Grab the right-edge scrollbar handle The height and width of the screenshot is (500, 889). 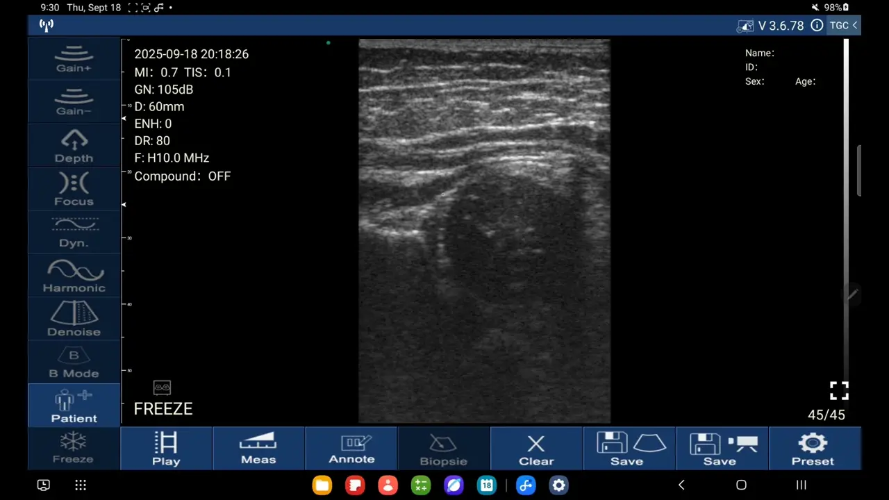point(859,170)
